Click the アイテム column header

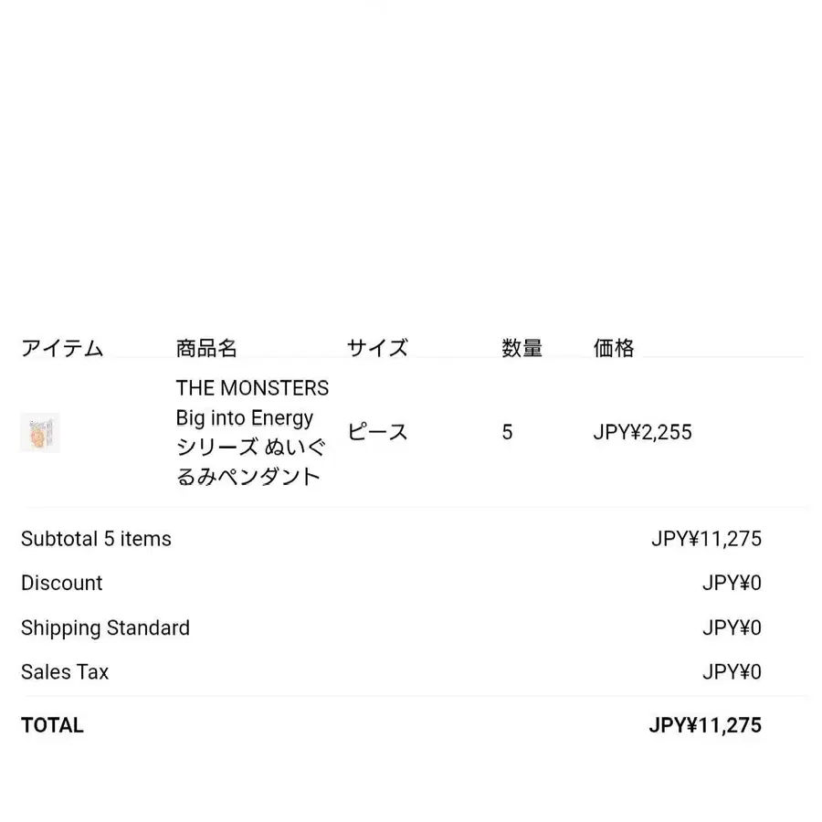[62, 348]
